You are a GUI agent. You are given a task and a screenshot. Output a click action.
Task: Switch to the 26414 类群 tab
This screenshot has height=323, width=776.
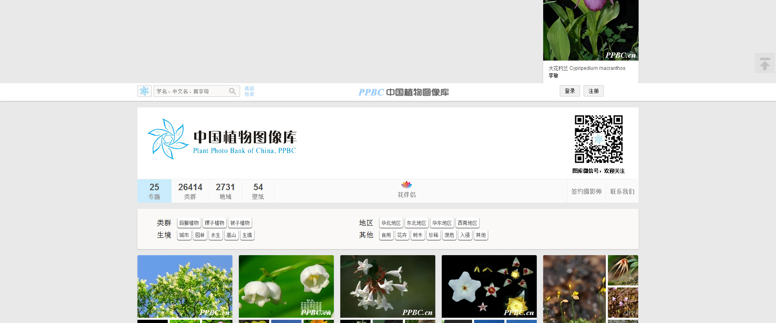190,191
